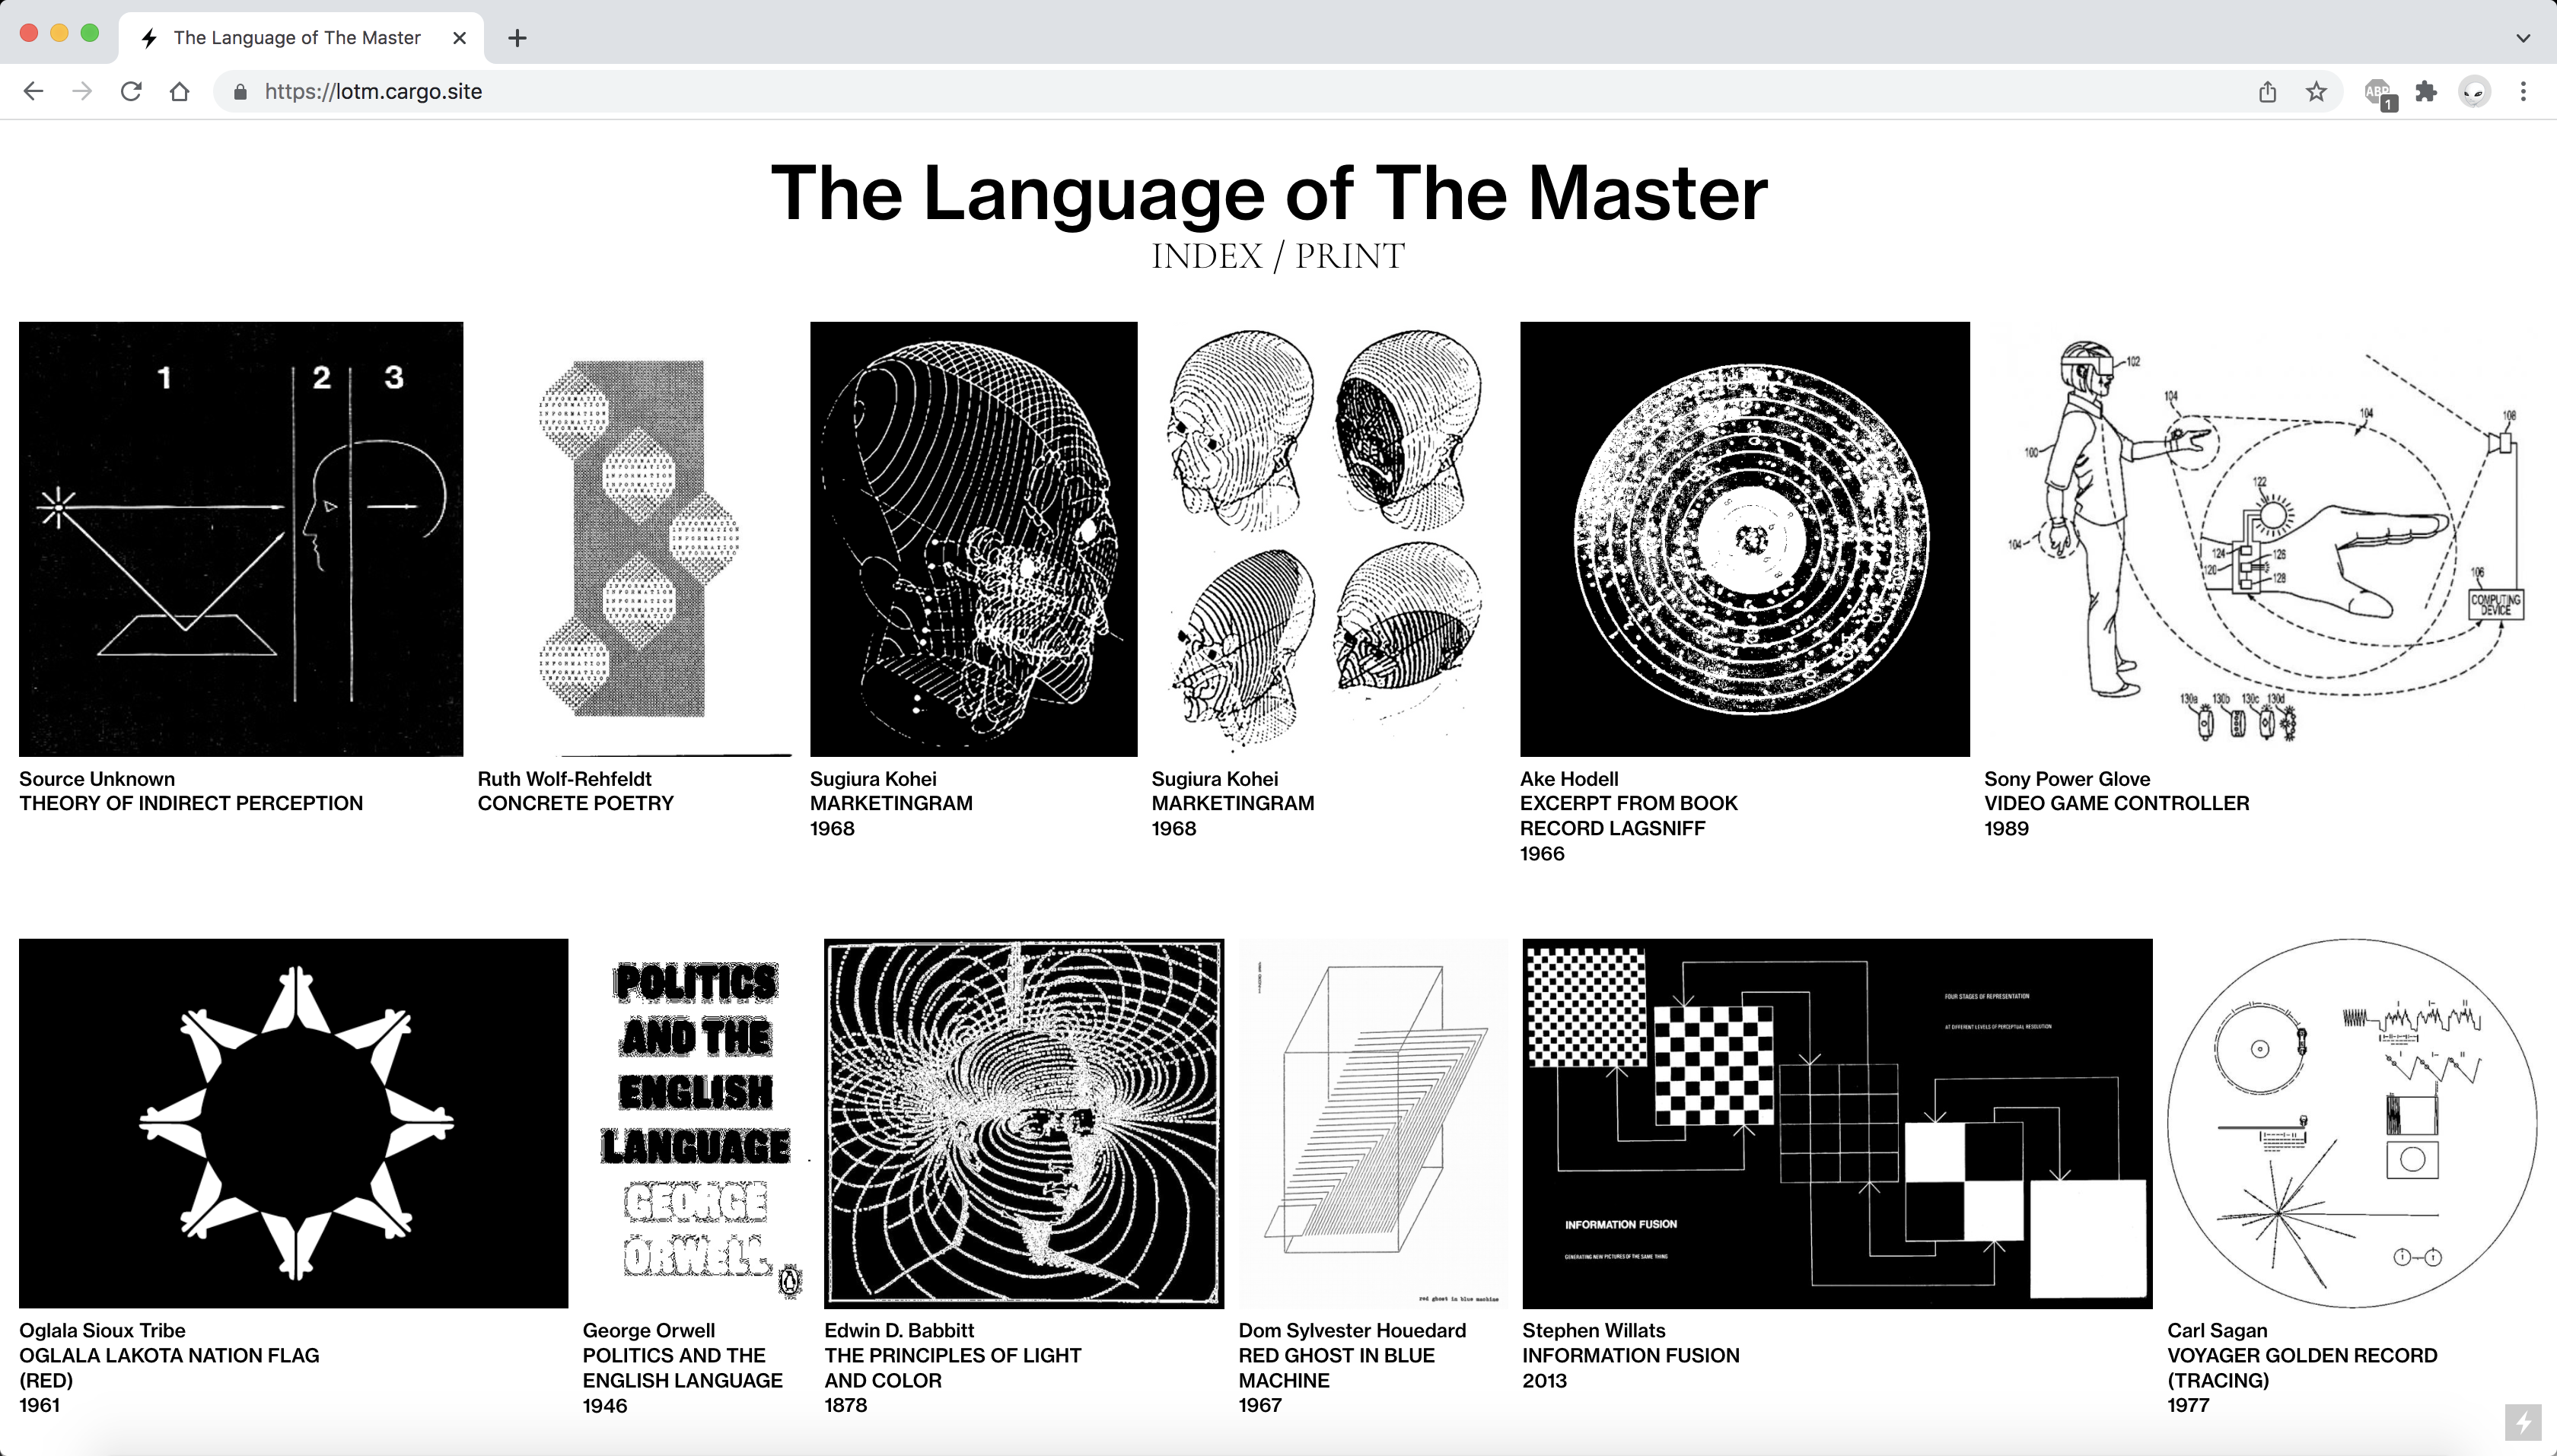
Task: Open a new browser tab
Action: 517,38
